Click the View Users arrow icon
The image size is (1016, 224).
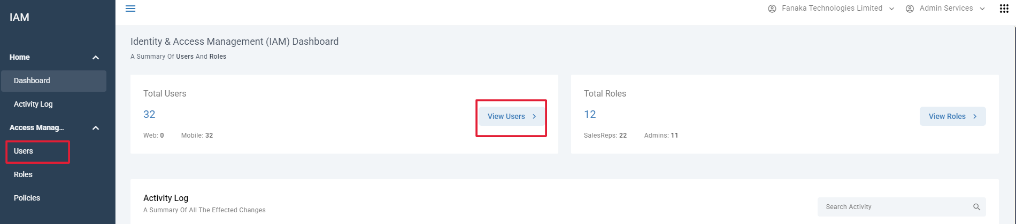[534, 116]
